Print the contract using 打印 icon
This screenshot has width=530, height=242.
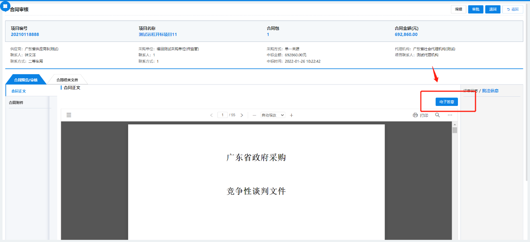click(420, 115)
